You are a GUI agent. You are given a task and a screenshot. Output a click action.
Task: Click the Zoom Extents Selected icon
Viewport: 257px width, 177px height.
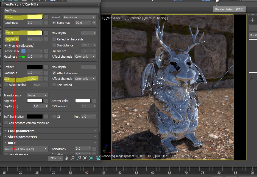pos(91,158)
